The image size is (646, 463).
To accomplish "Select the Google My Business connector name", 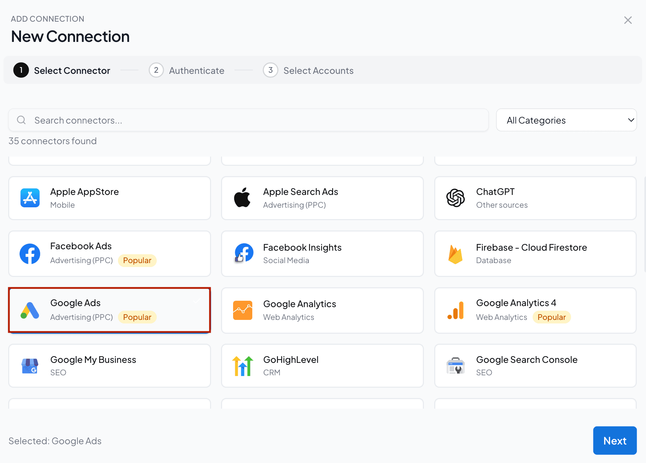I will pos(93,360).
